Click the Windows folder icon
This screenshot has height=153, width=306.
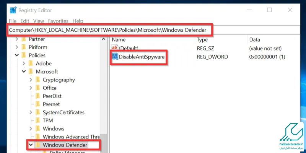click(x=37, y=129)
